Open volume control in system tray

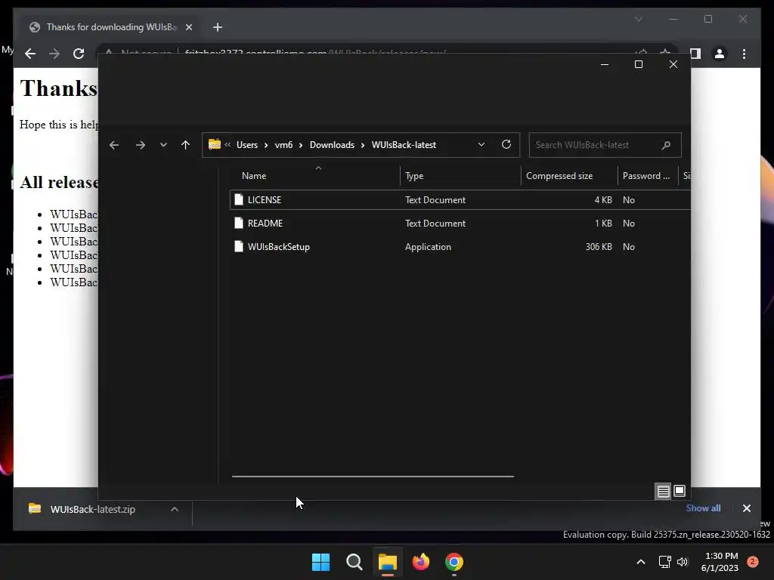point(683,562)
